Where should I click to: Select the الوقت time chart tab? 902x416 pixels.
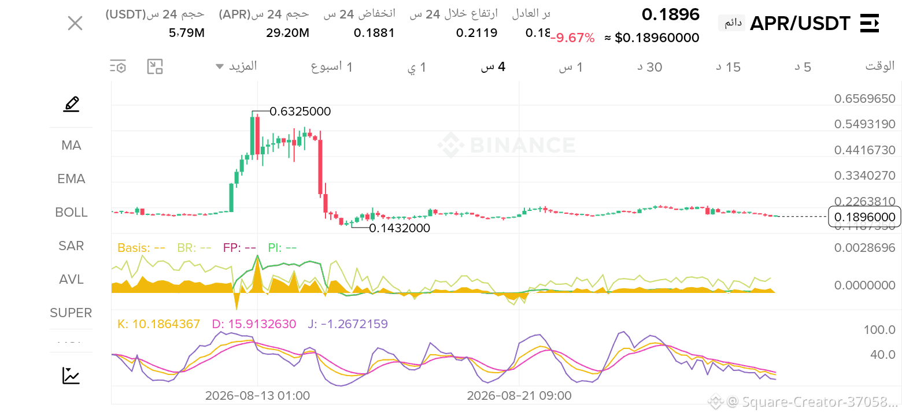pyautogui.click(x=880, y=66)
